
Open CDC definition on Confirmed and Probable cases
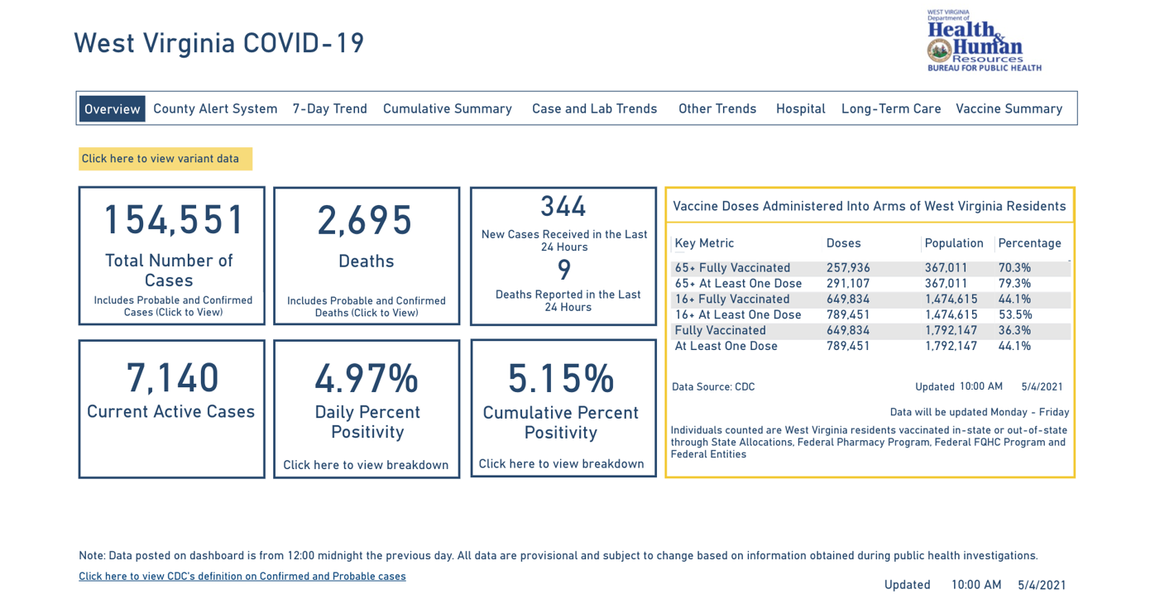[x=242, y=576]
